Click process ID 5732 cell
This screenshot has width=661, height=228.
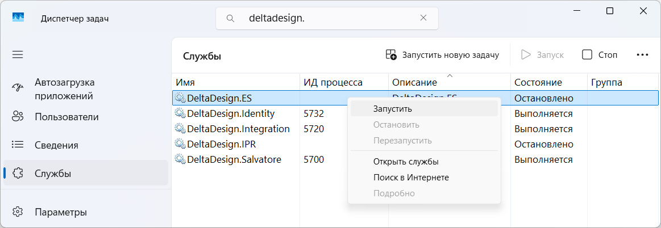(314, 113)
